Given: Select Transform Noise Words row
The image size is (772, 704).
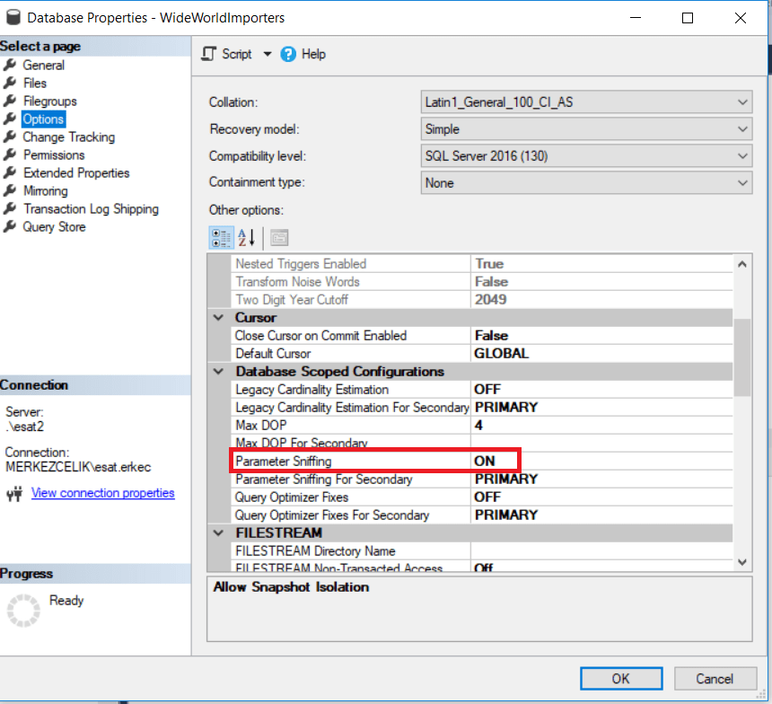Looking at the screenshot, I should [481, 282].
